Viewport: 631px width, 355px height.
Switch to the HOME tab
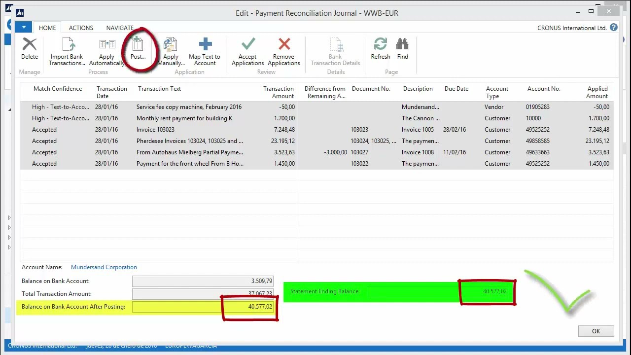click(47, 28)
